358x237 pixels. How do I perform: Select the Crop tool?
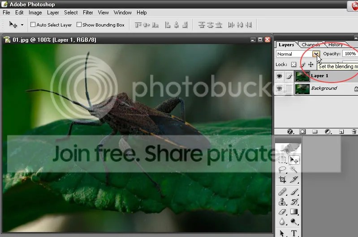pyautogui.click(x=282, y=180)
